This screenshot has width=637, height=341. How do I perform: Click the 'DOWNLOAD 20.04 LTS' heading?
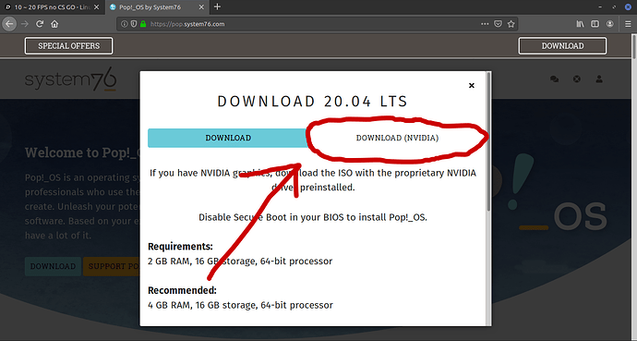[312, 102]
